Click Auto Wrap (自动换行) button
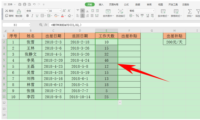The width and height of the screenshot is (200, 120). [121, 13]
